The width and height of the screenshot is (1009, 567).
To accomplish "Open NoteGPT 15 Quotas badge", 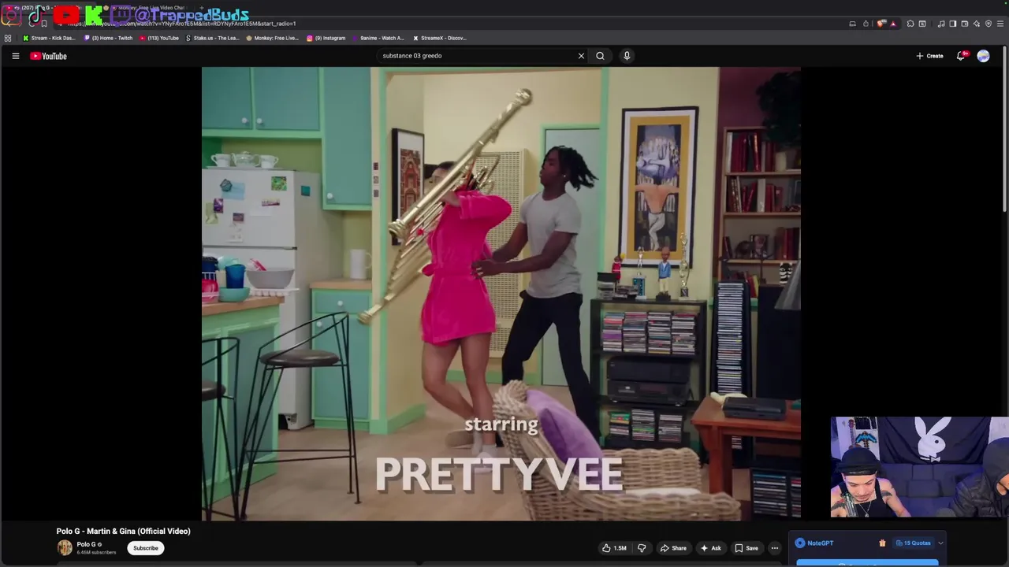I will tap(913, 543).
